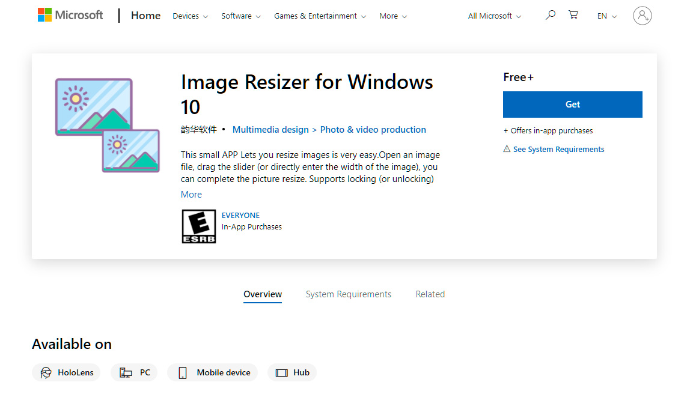Select the Hub platform chip
This screenshot has height=406, width=690.
point(292,372)
